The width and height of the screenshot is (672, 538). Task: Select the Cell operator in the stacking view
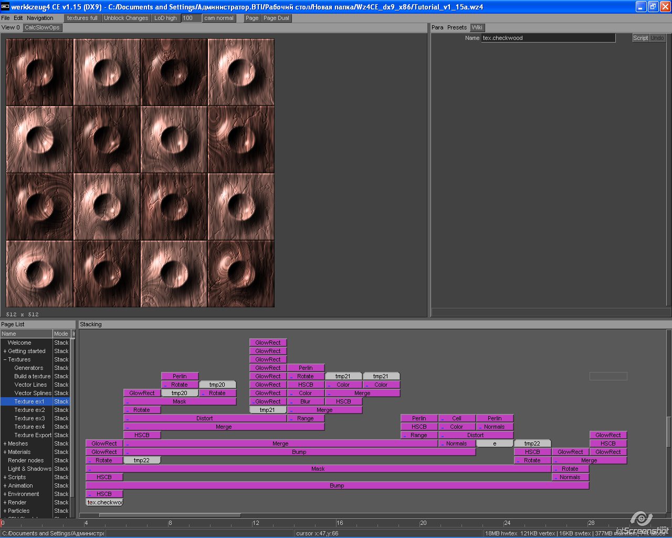click(457, 418)
